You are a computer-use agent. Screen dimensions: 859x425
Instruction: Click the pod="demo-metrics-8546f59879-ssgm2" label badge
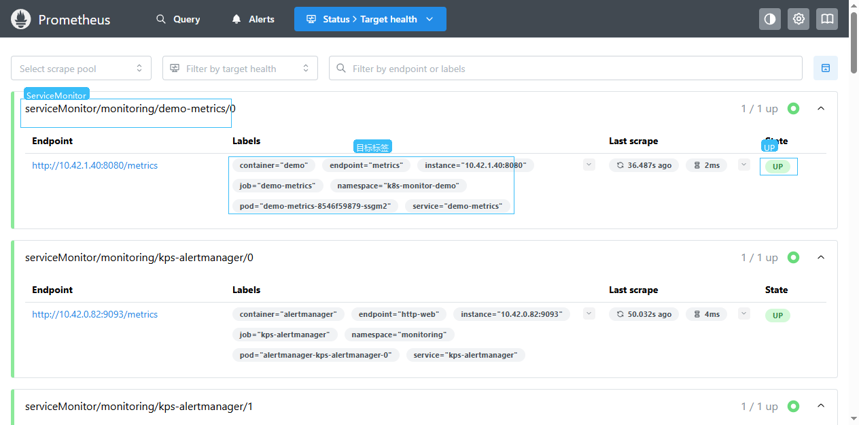click(x=315, y=206)
